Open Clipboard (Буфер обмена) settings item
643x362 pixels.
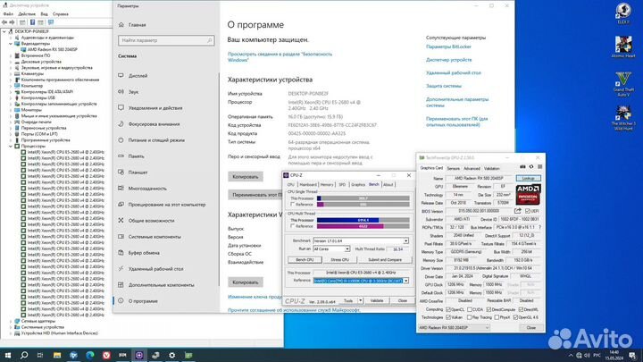(x=144, y=253)
